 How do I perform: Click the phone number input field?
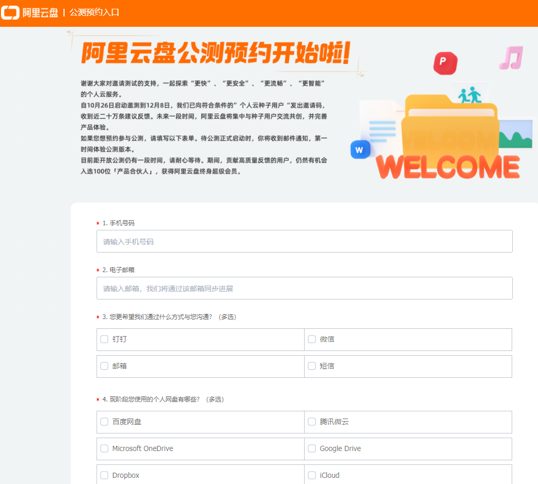(304, 241)
